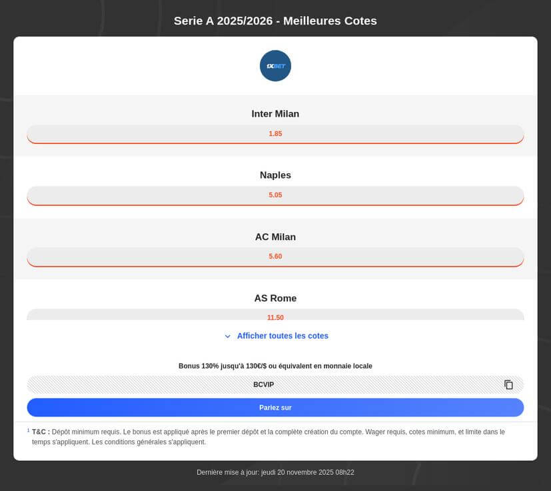551x491 pixels.
Task: Click the AC Milan team name
Action: (275, 237)
